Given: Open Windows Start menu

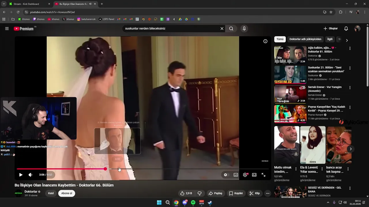Looking at the screenshot, I should [x=159, y=202].
